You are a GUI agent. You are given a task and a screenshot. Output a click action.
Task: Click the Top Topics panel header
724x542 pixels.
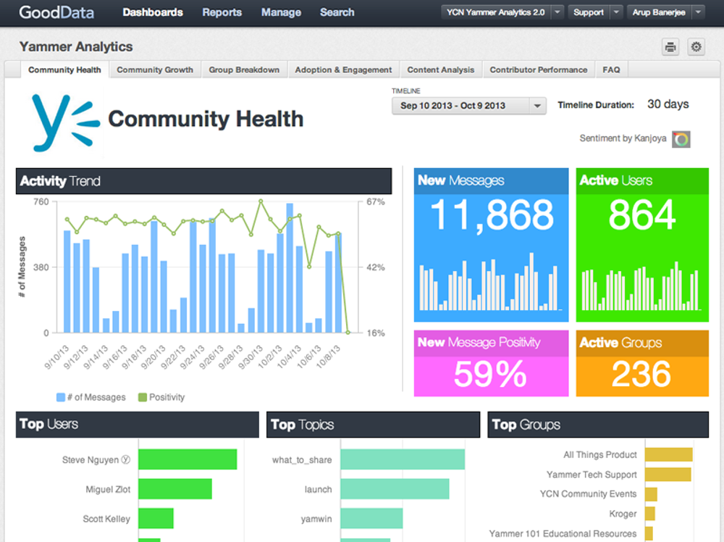coord(373,424)
